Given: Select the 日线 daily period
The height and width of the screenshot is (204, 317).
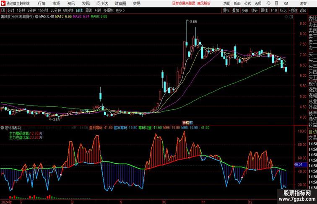Looking at the screenshot, I should [79, 10].
